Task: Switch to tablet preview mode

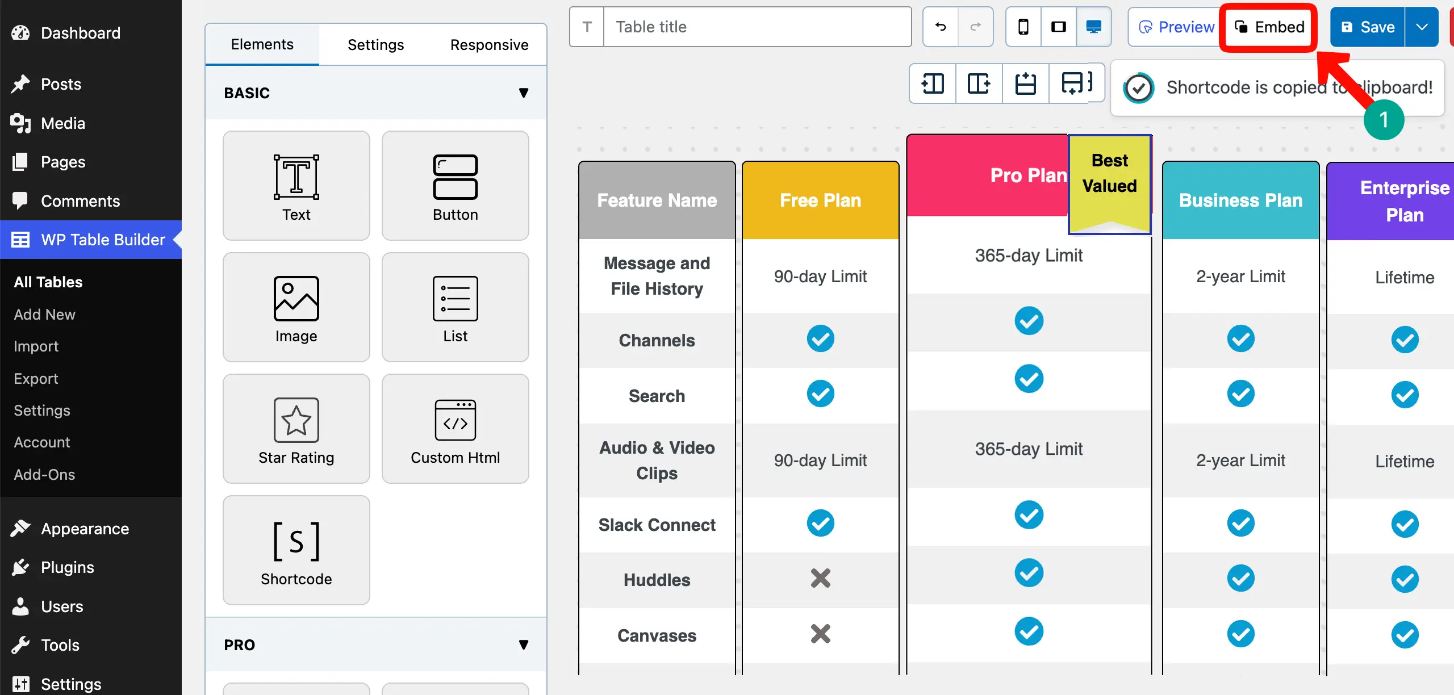Action: tap(1058, 27)
